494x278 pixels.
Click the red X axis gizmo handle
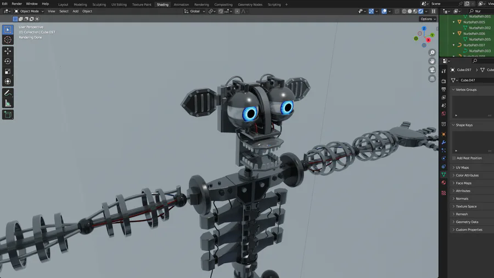pyautogui.click(x=428, y=40)
